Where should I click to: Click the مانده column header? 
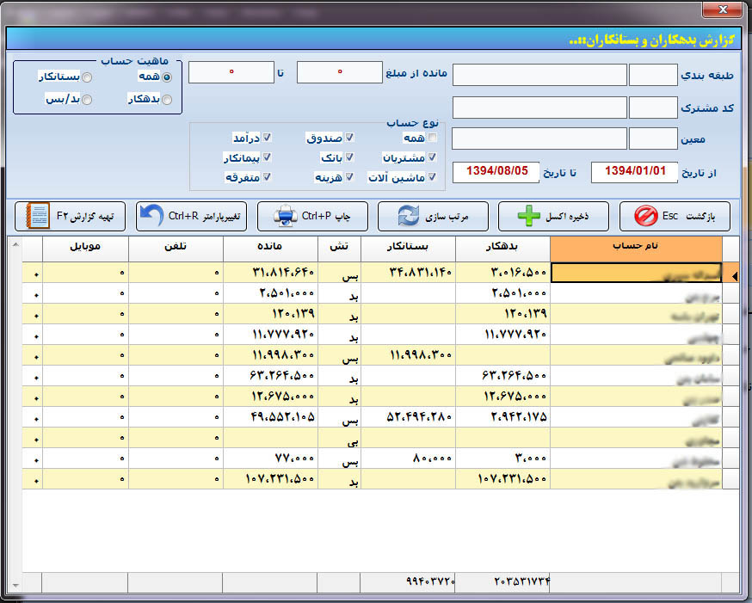click(270, 248)
